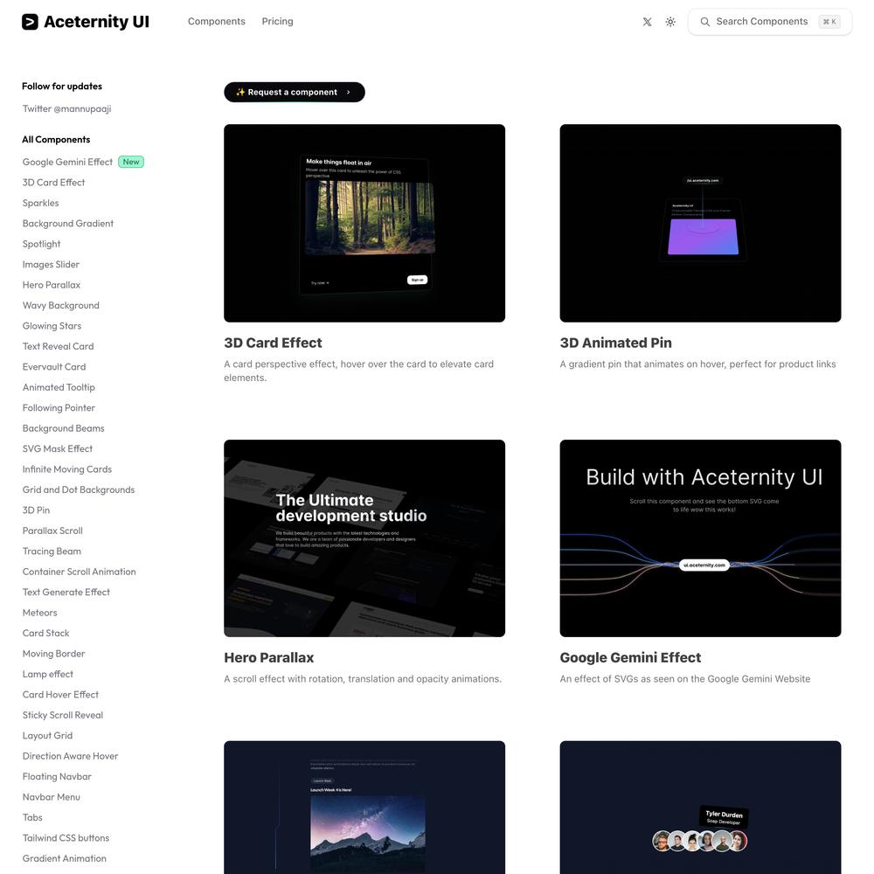Open Glowing Stars in sidebar

52,325
